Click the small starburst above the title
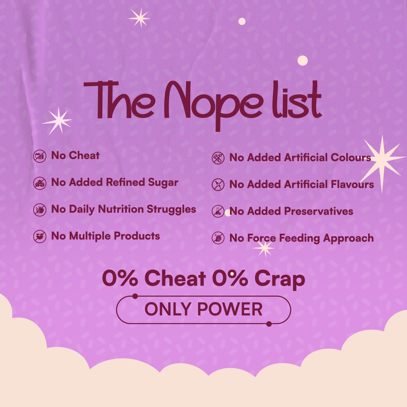 tap(139, 18)
